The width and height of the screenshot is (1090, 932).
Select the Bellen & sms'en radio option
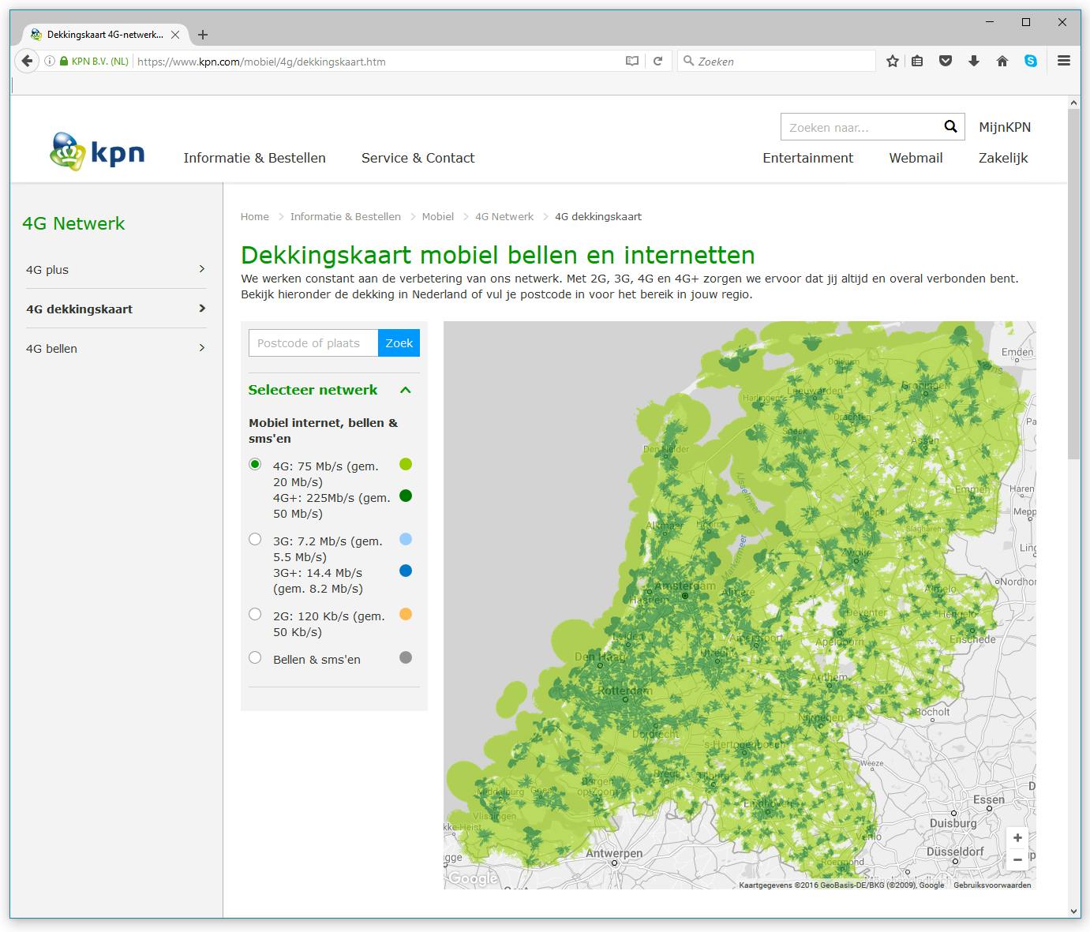(x=255, y=658)
